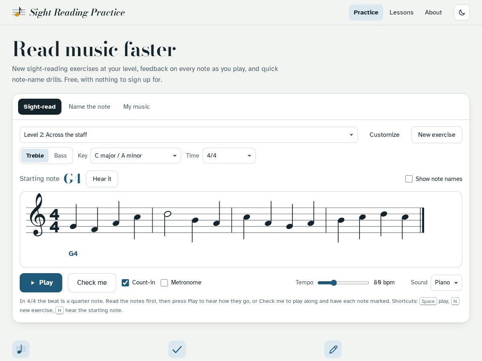The width and height of the screenshot is (482, 361).
Task: Toggle dark mode with moon icon
Action: [462, 12]
